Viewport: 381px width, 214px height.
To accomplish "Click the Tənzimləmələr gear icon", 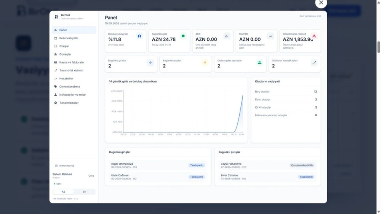I will pos(56,103).
